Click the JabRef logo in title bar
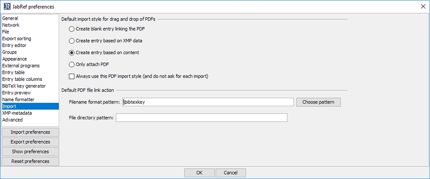 click(x=7, y=7)
